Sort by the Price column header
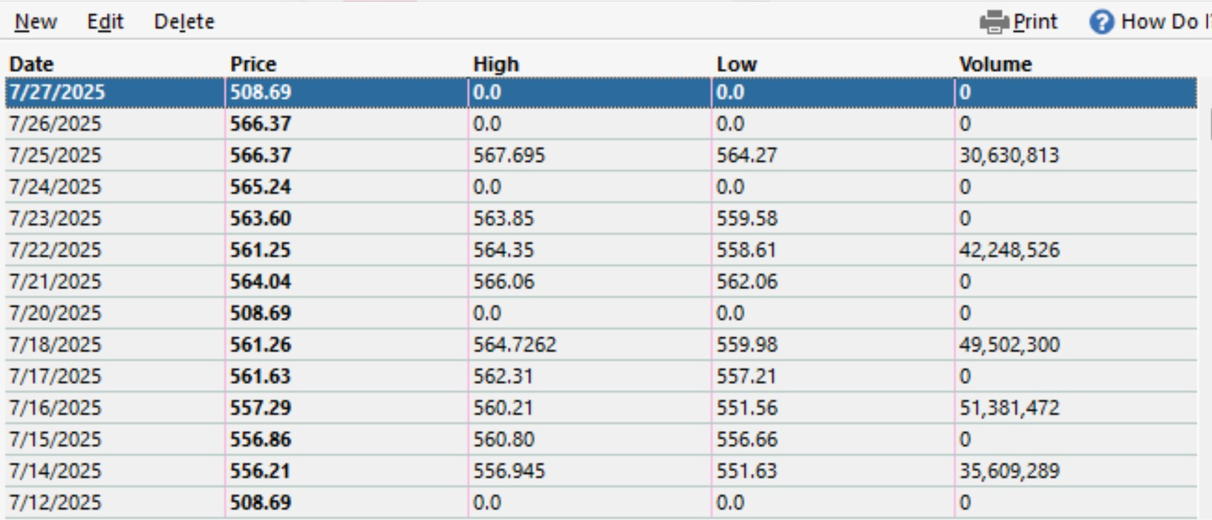This screenshot has width=1212, height=520. coord(253,64)
